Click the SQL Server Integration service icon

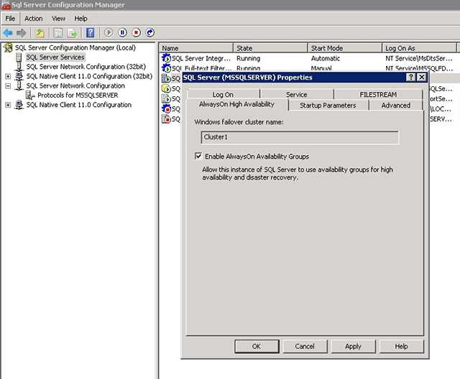(x=166, y=58)
